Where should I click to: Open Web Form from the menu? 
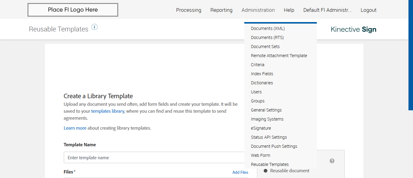coord(261,155)
